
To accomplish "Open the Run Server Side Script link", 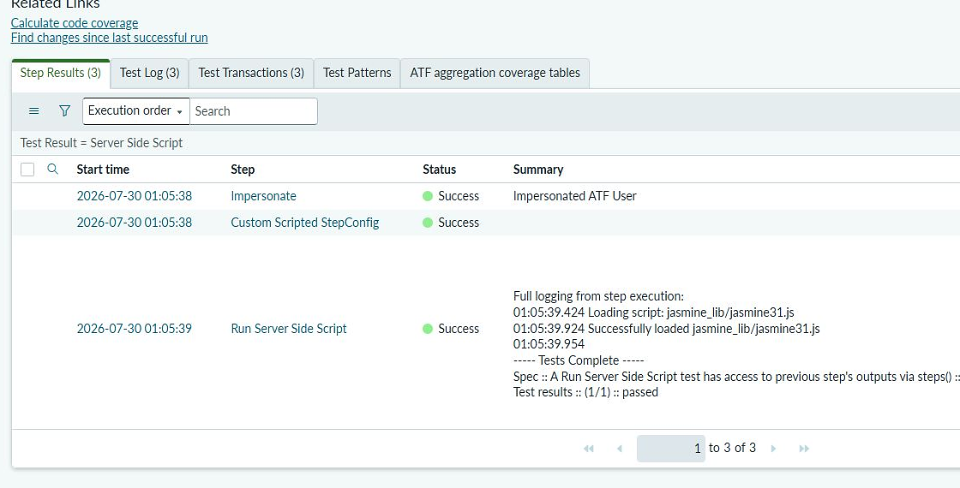I will click(x=288, y=329).
